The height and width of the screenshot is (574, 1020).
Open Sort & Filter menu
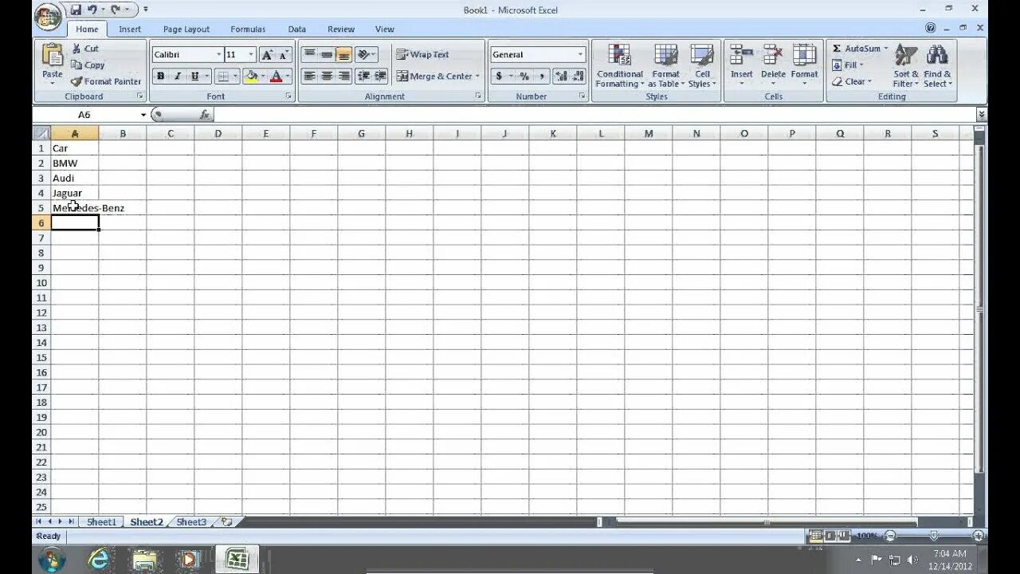pyautogui.click(x=905, y=66)
